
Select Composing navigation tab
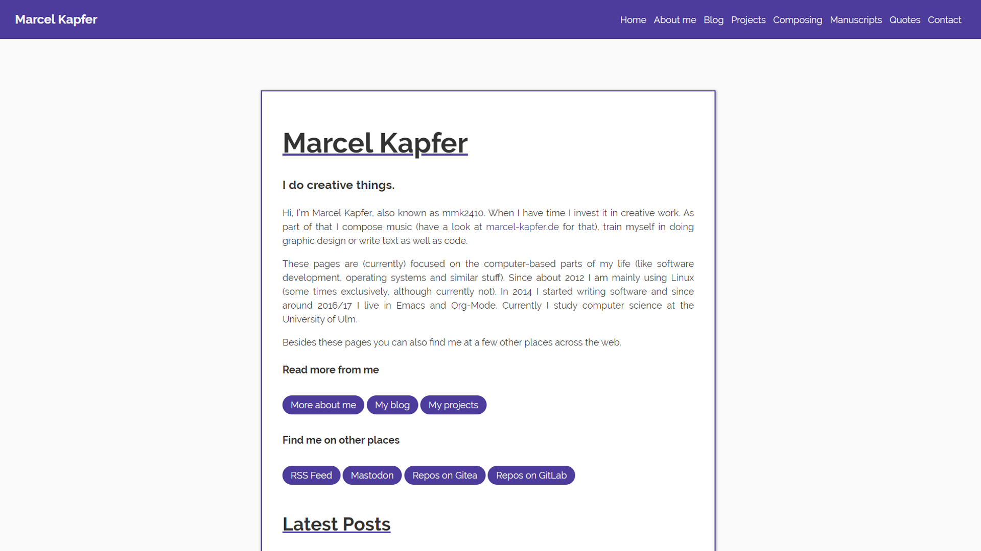click(797, 19)
